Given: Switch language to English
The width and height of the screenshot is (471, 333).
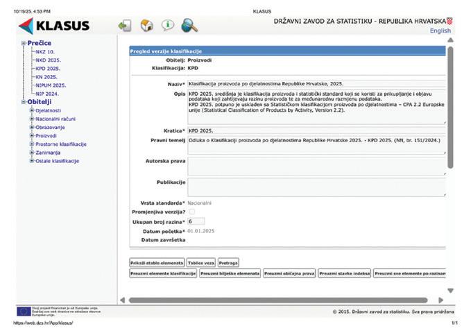Looking at the screenshot, I should pyautogui.click(x=440, y=31).
